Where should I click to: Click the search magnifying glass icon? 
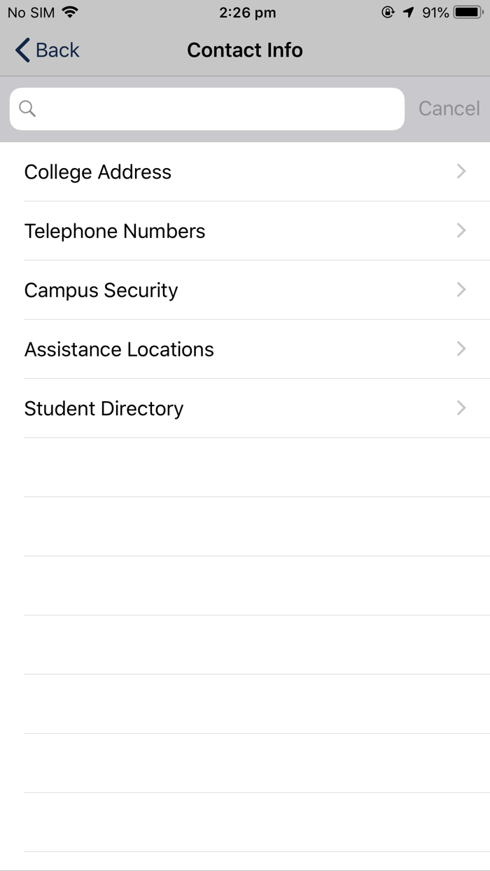(x=27, y=109)
